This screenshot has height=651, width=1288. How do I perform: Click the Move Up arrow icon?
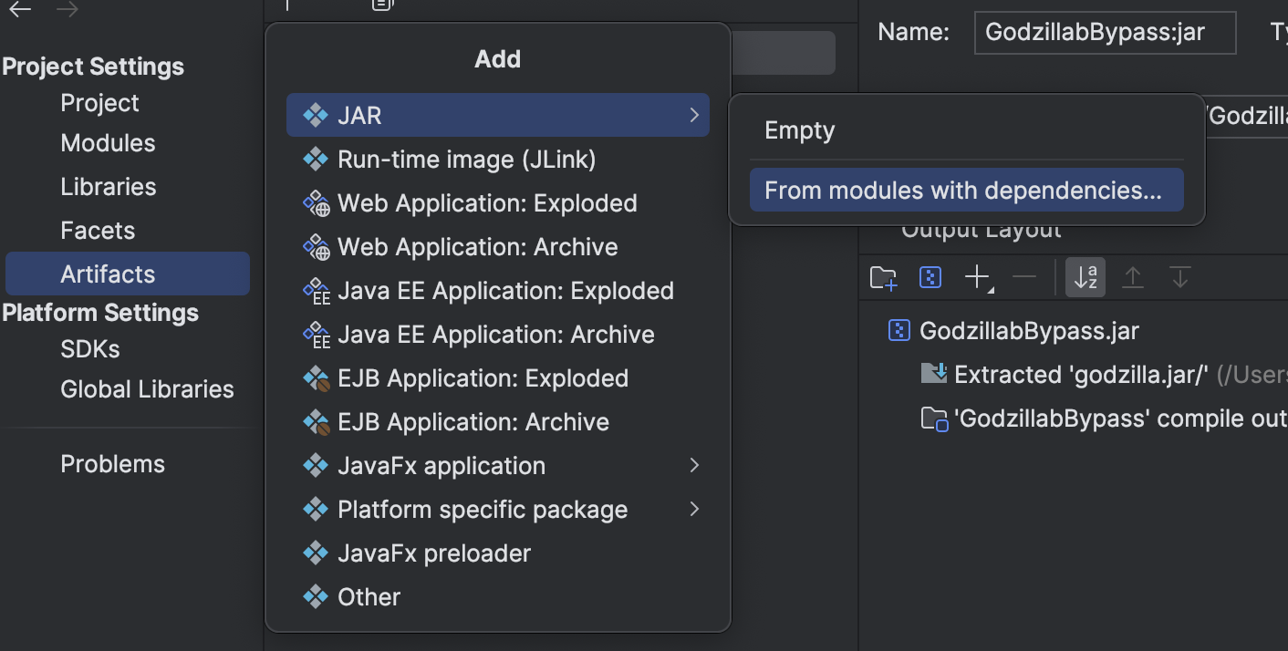tap(1132, 278)
